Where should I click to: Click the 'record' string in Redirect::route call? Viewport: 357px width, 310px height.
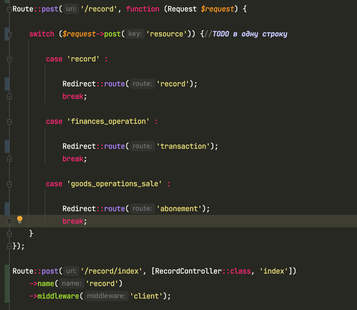click(173, 84)
